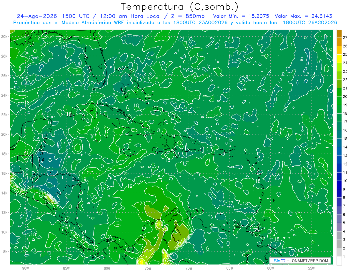Click the 60W longitude axis label
The width and height of the screenshot is (353, 272).
click(x=271, y=268)
